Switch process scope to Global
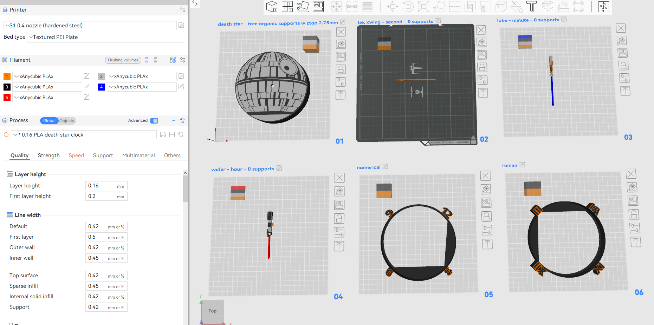The image size is (654, 325). (49, 121)
